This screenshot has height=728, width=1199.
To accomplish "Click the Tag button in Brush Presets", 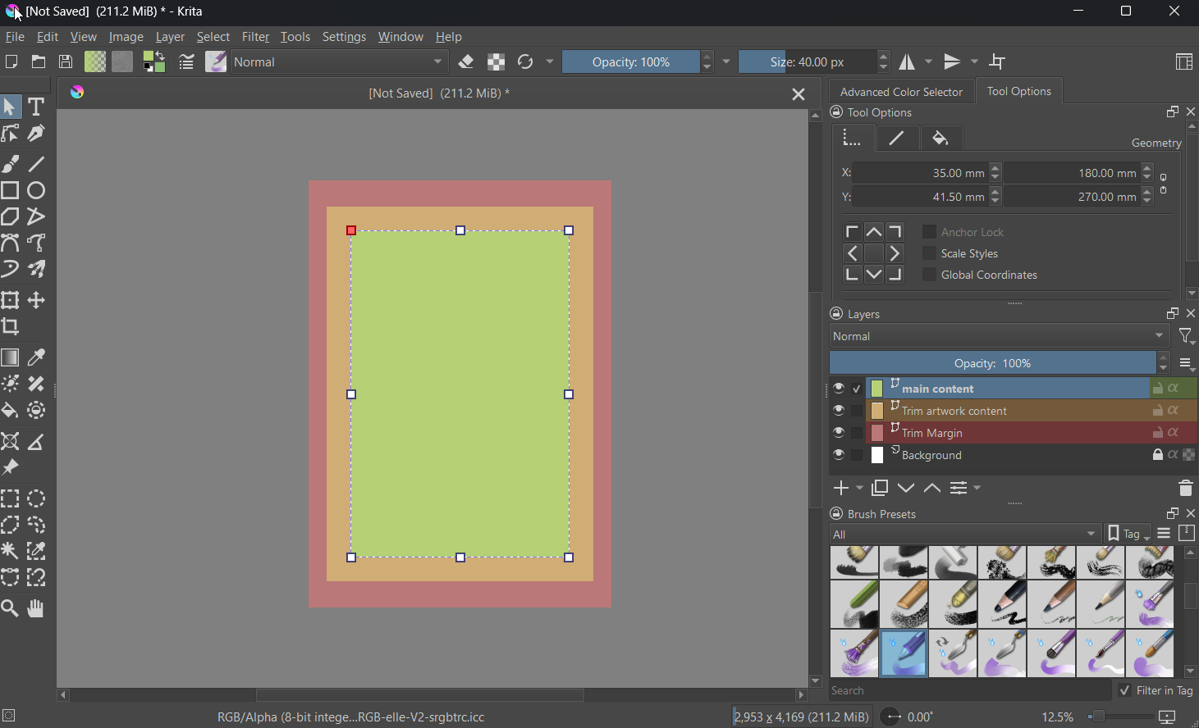I will [1128, 535].
